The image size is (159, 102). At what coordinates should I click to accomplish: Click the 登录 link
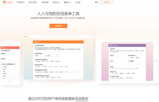pos(96,2)
